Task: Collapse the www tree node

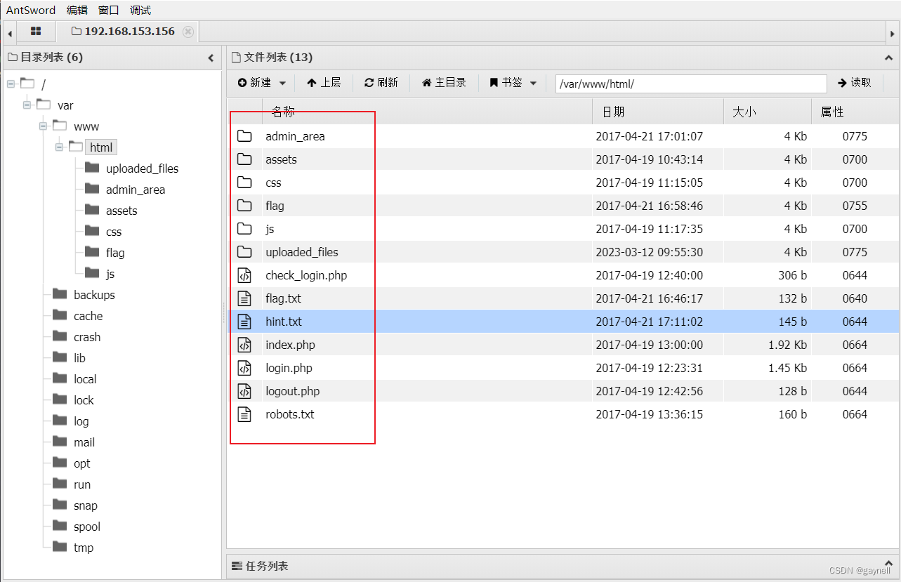Action: [x=43, y=126]
